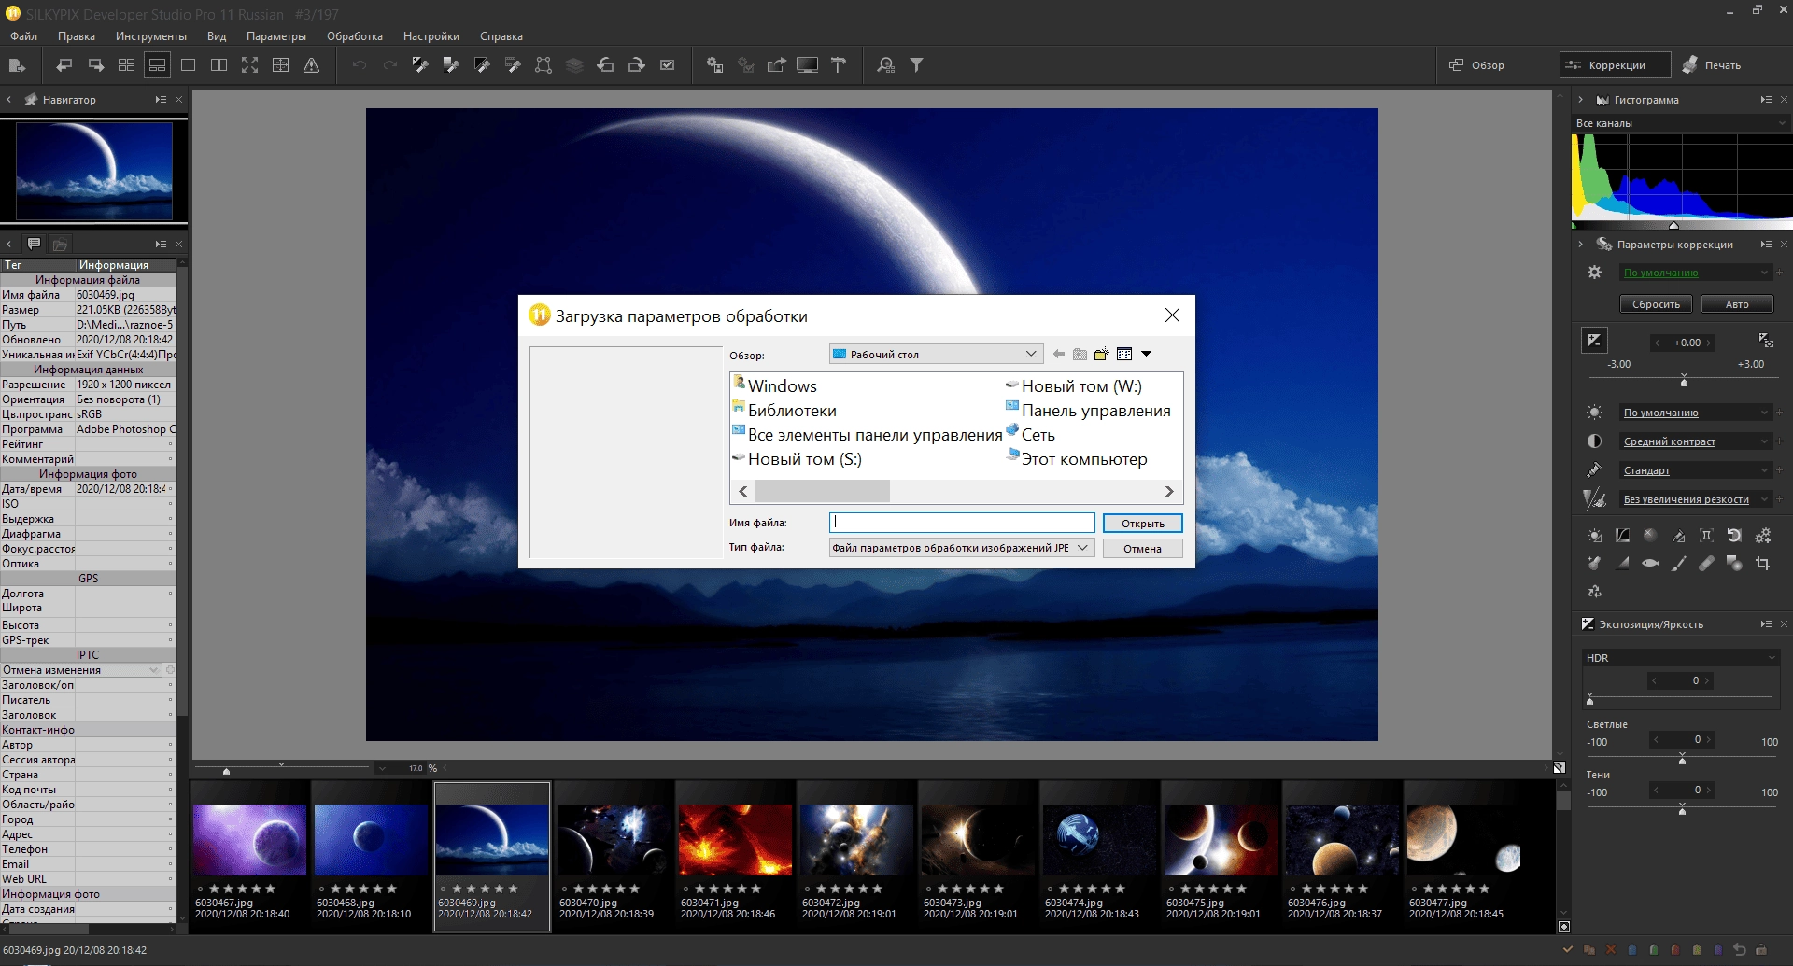
Task: Open the gradient triangle tool icon
Action: 1622,564
